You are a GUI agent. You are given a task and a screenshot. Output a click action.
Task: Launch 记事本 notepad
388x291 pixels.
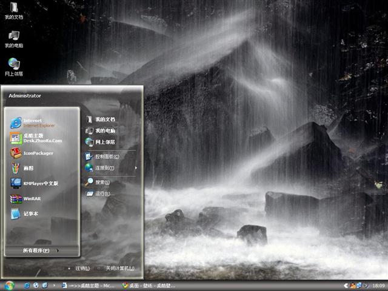pyautogui.click(x=30, y=213)
